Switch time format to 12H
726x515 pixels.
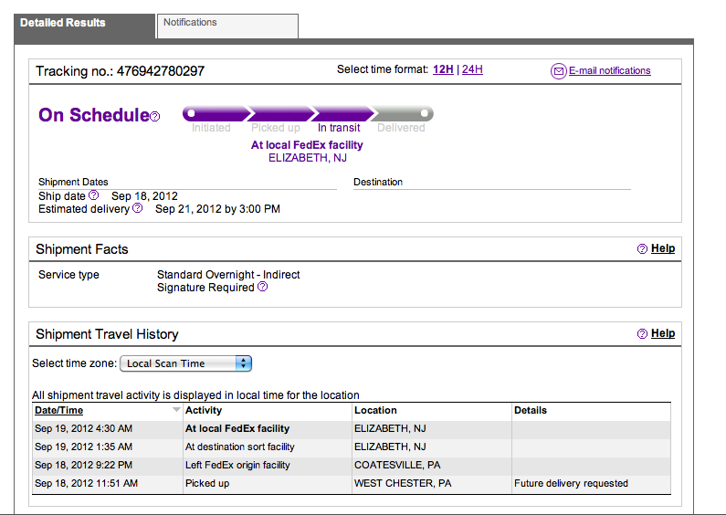tap(443, 69)
